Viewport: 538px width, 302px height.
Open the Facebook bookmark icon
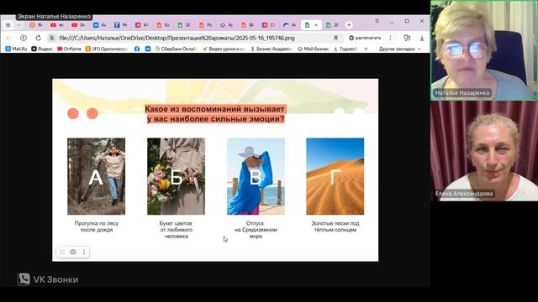coord(137,49)
